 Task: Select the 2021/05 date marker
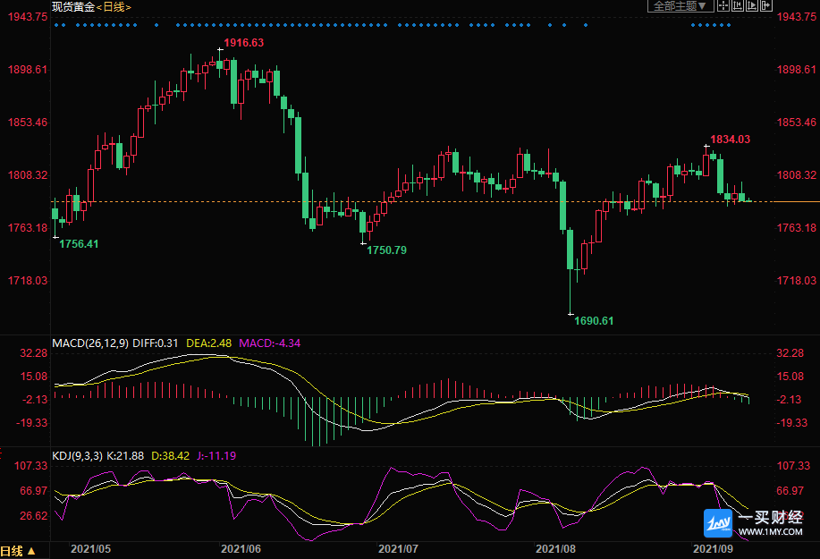coord(90,549)
